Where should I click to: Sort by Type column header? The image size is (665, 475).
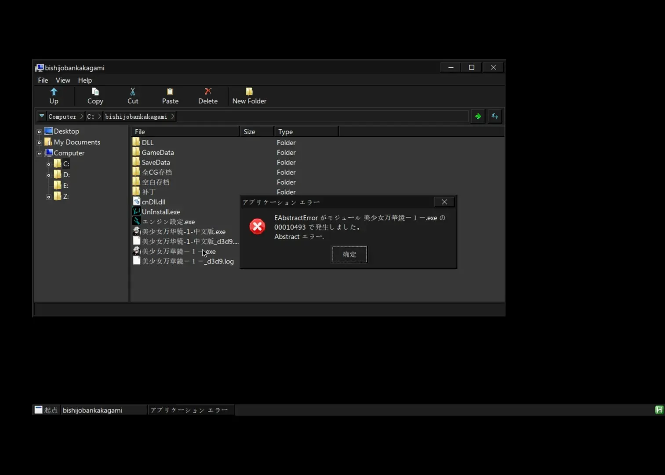306,132
